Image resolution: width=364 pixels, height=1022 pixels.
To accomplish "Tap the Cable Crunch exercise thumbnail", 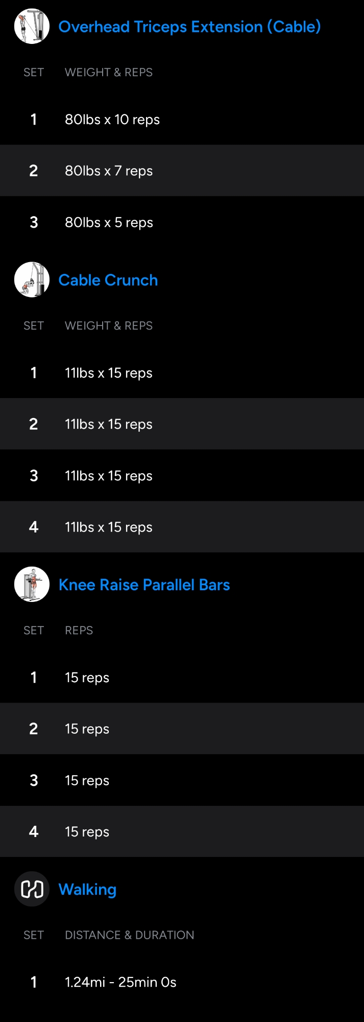I will coord(32,280).
